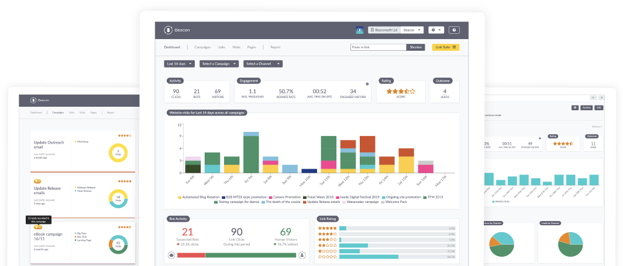The width and height of the screenshot is (623, 266).
Task: Focus the Paste in link field
Action: tap(378, 47)
